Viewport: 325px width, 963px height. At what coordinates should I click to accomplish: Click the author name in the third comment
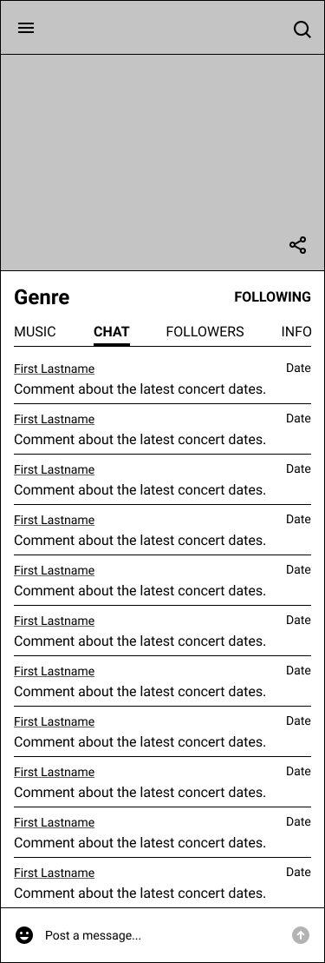tap(55, 469)
